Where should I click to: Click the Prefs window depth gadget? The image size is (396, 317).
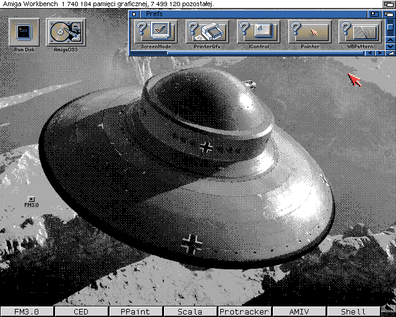389,14
